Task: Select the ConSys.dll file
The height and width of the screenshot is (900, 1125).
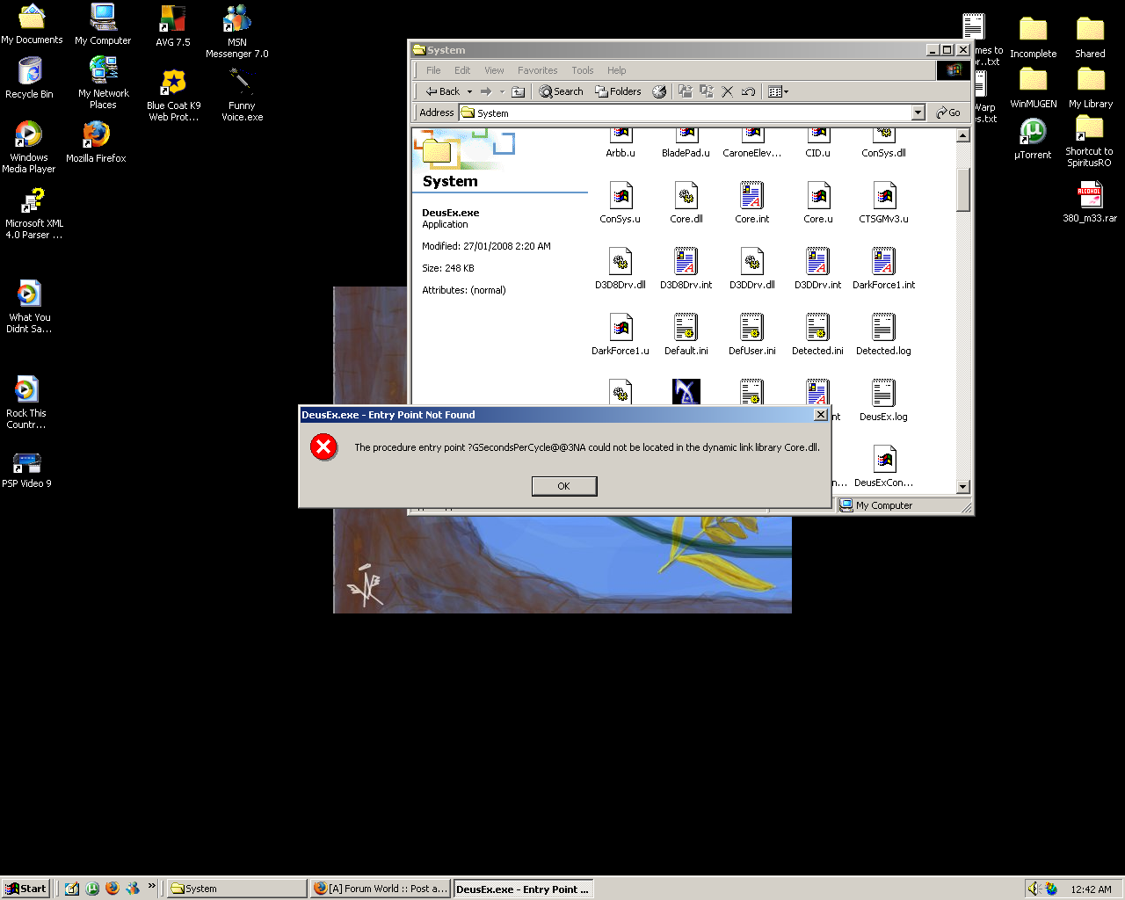Action: (884, 144)
